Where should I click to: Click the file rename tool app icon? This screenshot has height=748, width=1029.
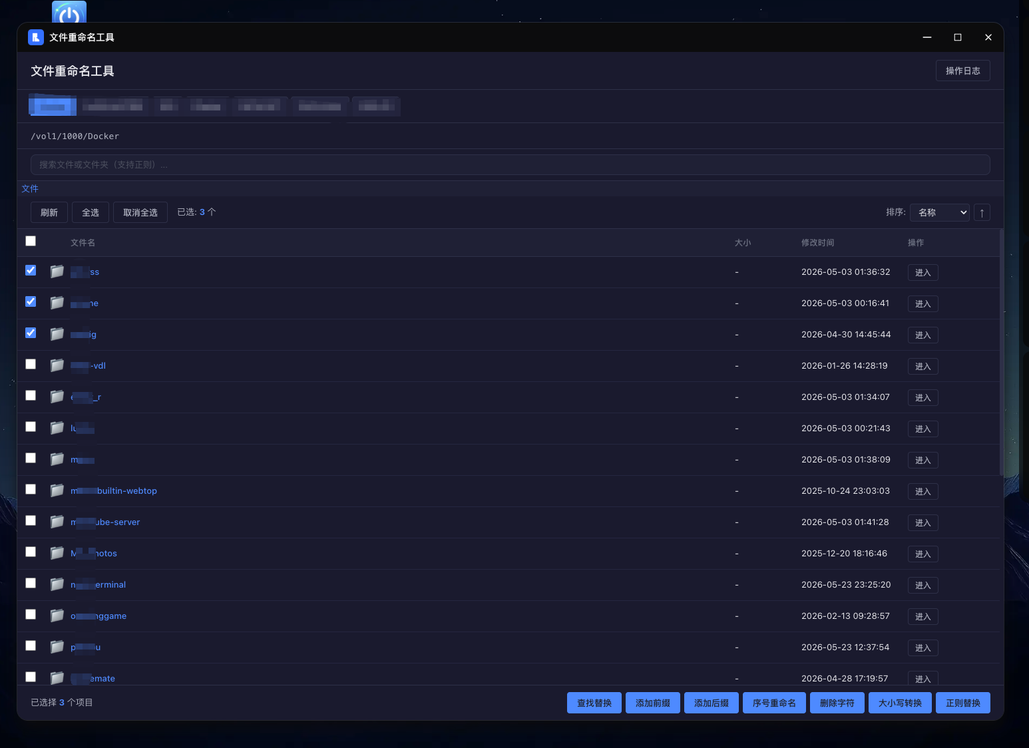click(36, 37)
